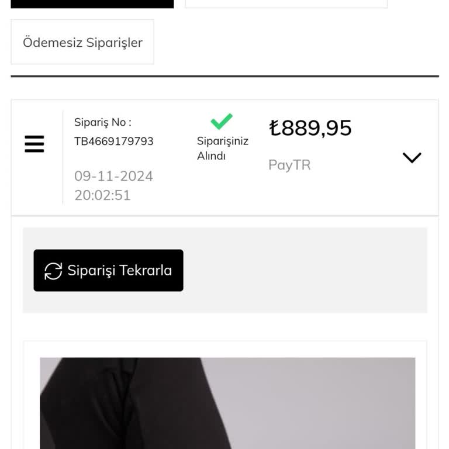Click the Sipariş No label
Viewport: 449px width, 449px height.
(103, 122)
